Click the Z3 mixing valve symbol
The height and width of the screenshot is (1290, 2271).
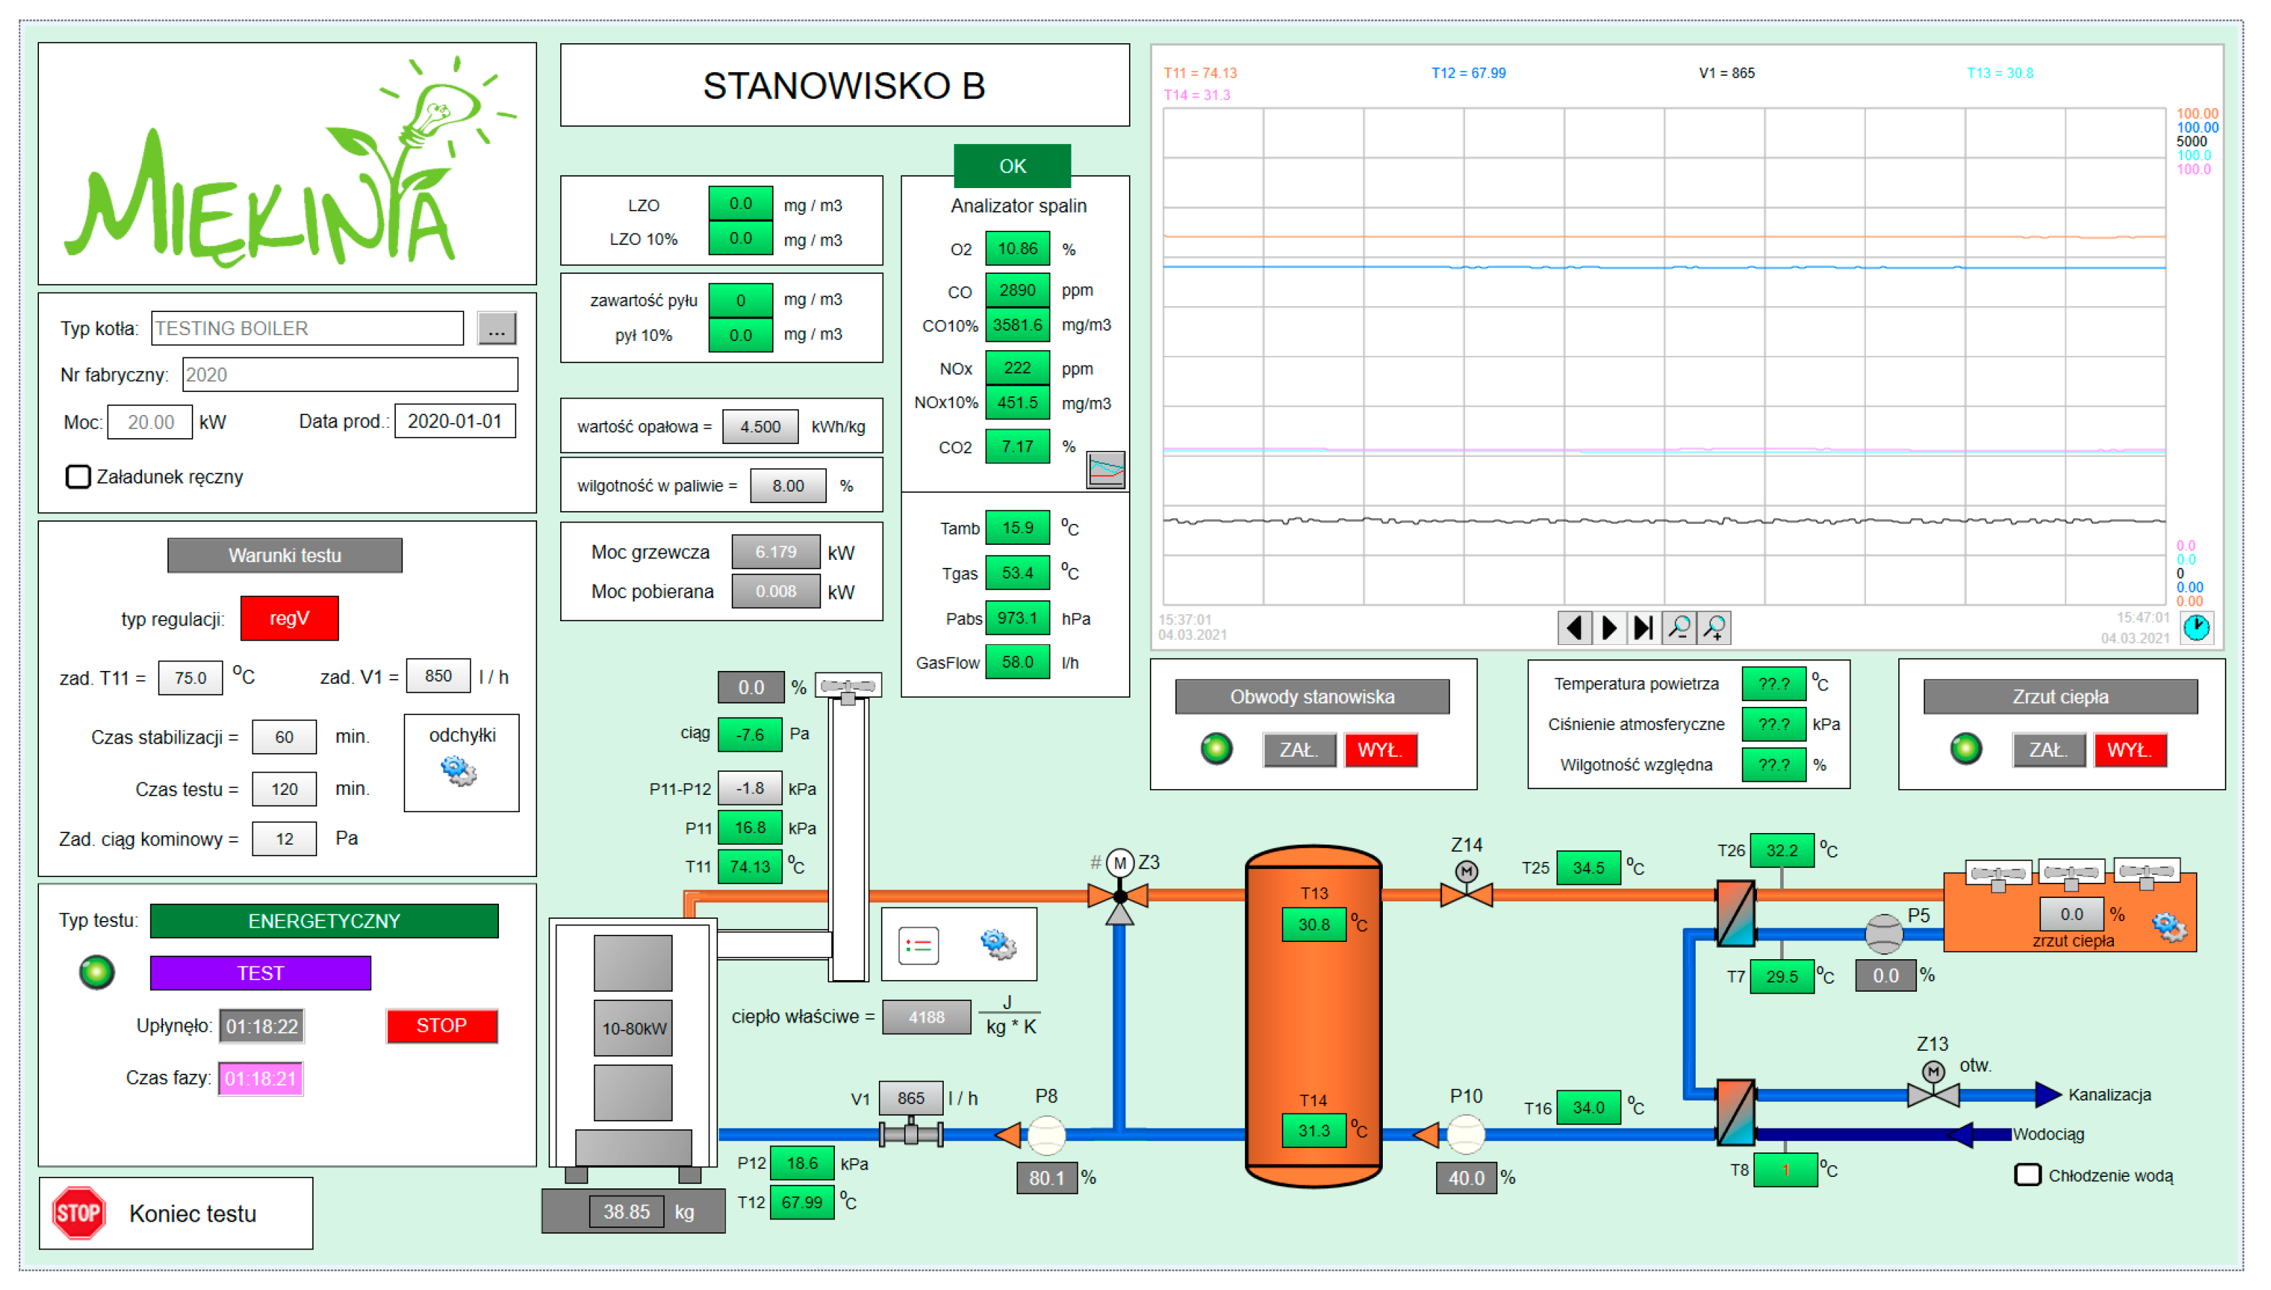coord(1121,896)
